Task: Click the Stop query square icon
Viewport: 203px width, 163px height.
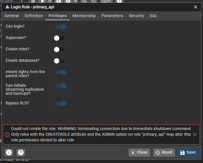Action: [33, 1]
